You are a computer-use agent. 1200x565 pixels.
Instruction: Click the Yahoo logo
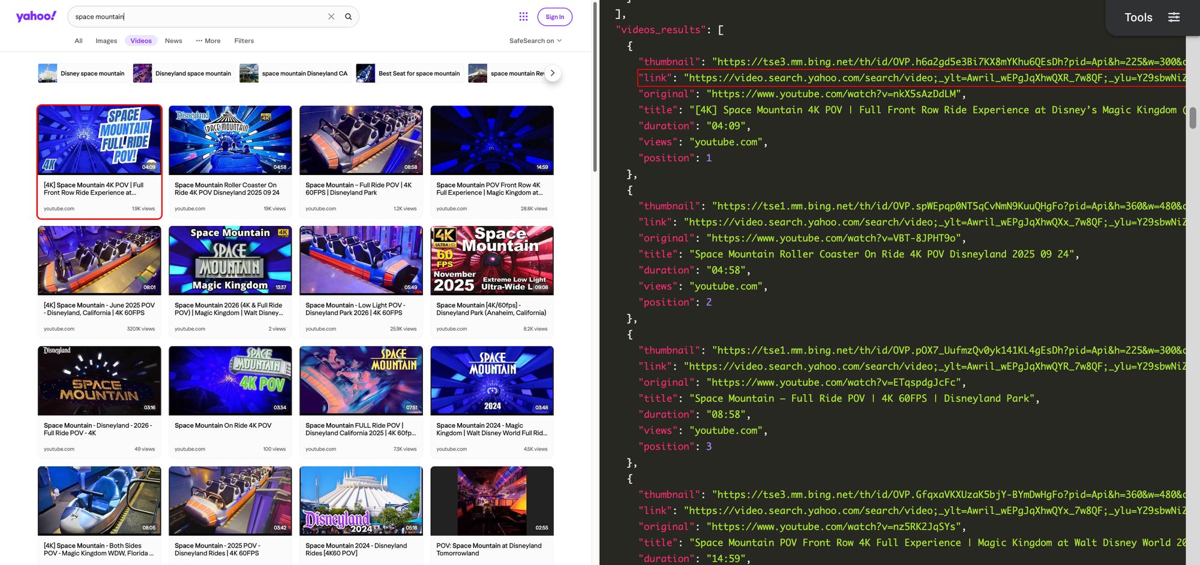pos(36,16)
